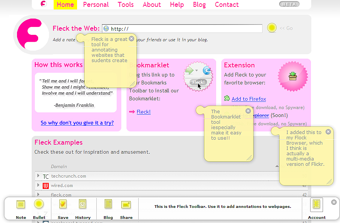
Task: Click the globe icon in URL field
Action: (x=106, y=28)
